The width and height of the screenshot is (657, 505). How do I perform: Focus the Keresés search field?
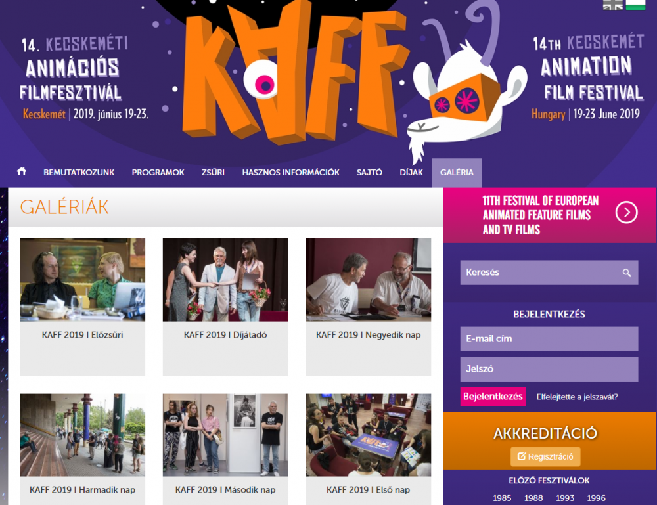coord(549,273)
